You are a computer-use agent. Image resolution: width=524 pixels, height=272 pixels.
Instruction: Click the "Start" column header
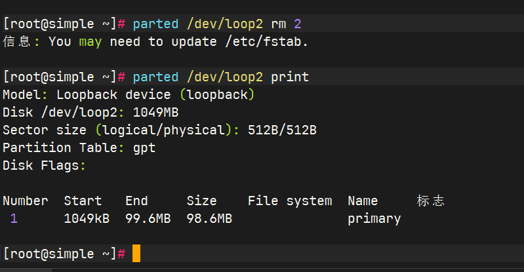(83, 201)
